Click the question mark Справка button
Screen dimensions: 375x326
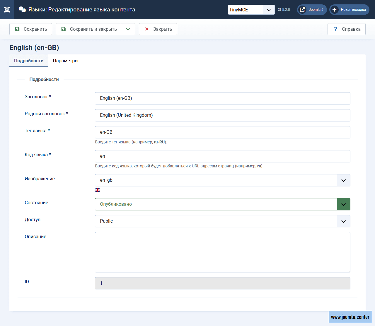coord(347,29)
